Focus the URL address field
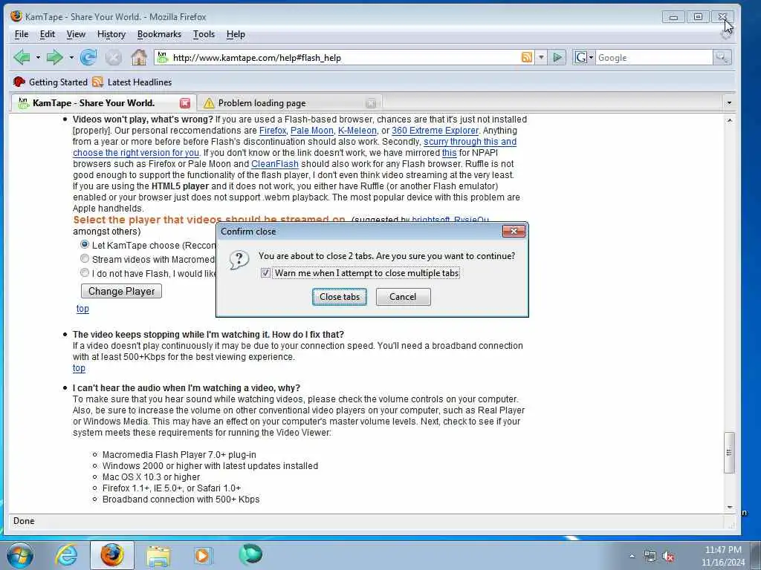Viewport: 761px width, 570px height. pos(345,58)
